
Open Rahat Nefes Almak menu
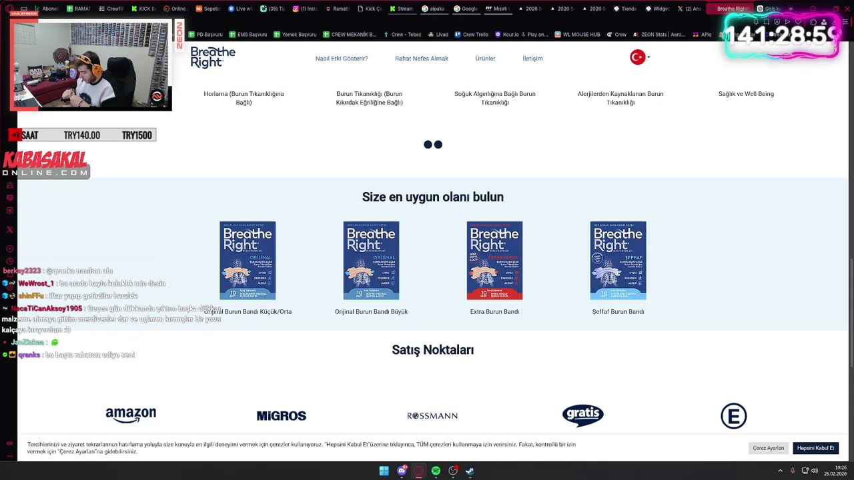422,59
